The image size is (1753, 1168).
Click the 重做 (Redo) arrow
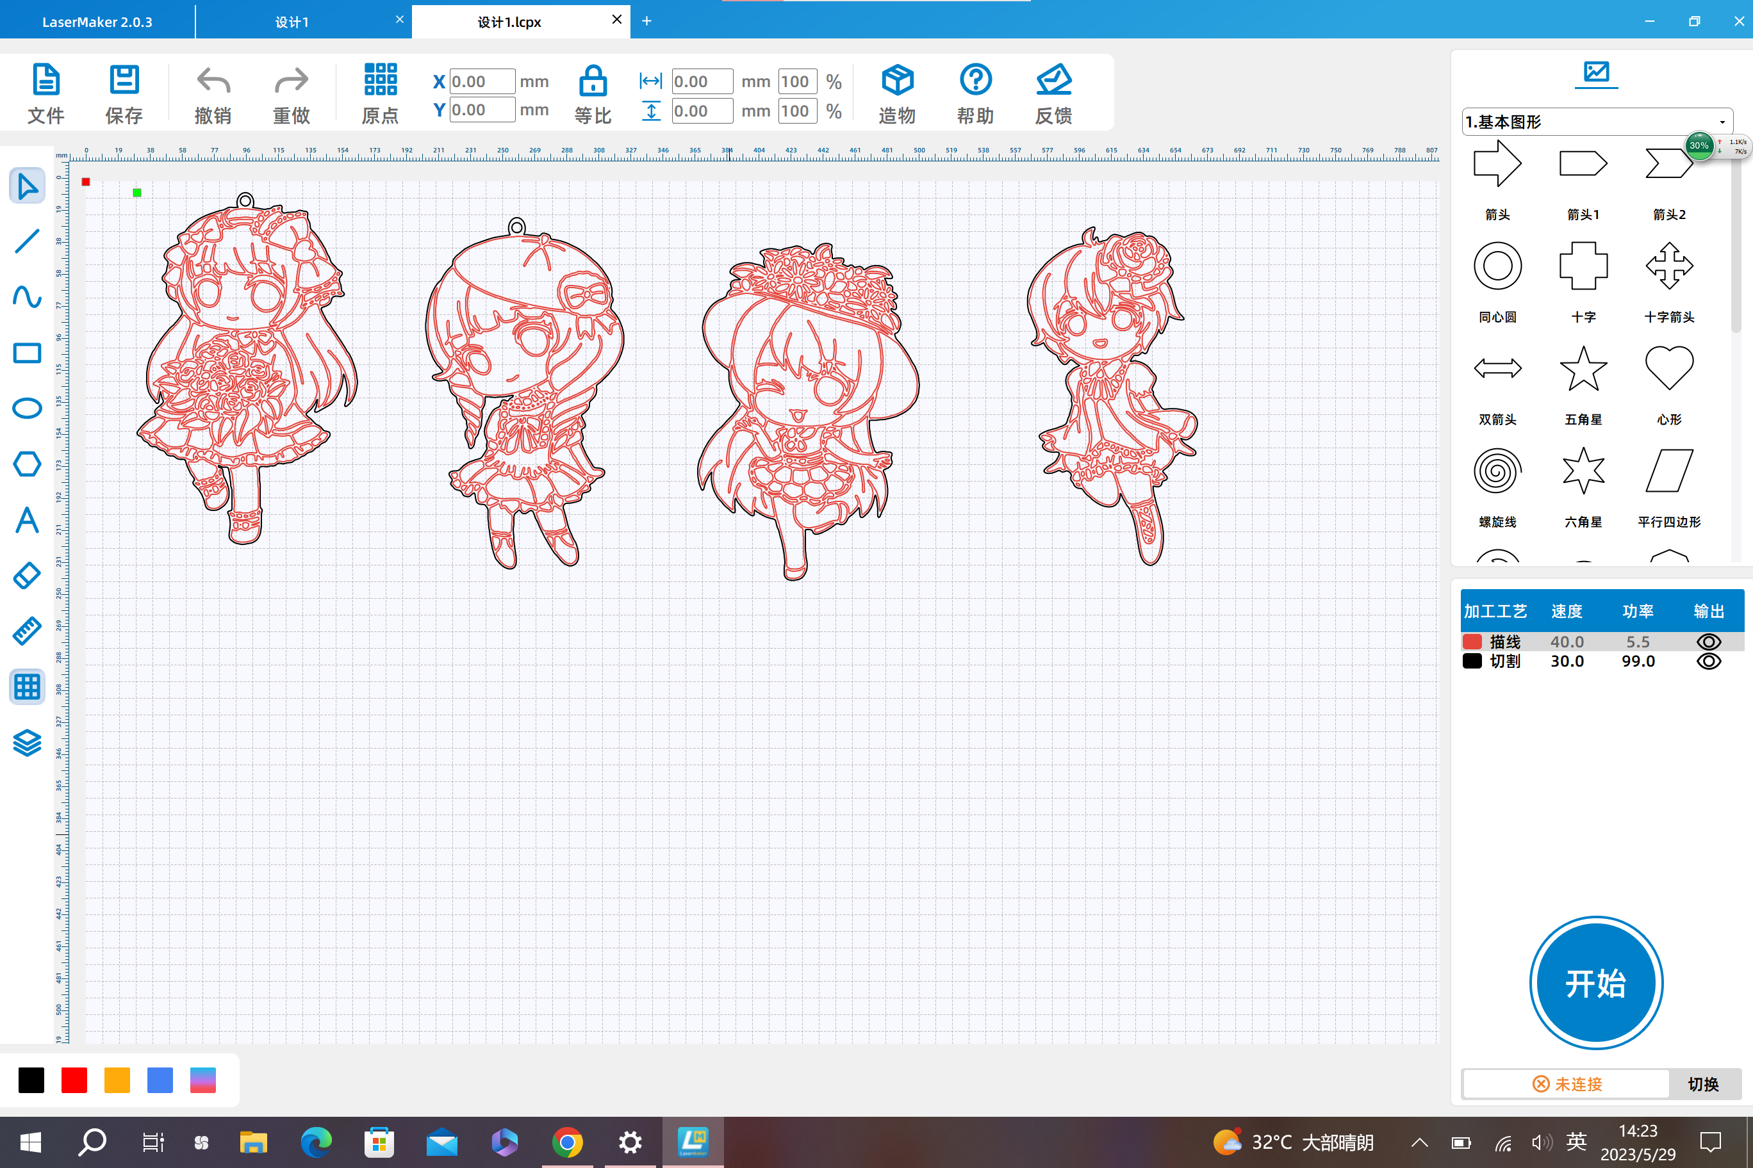pyautogui.click(x=292, y=81)
